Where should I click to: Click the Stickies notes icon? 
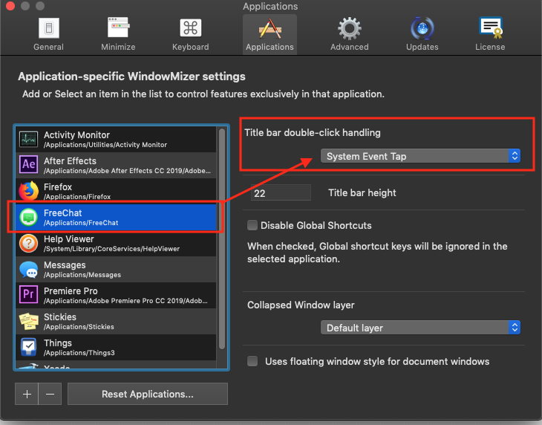28,321
